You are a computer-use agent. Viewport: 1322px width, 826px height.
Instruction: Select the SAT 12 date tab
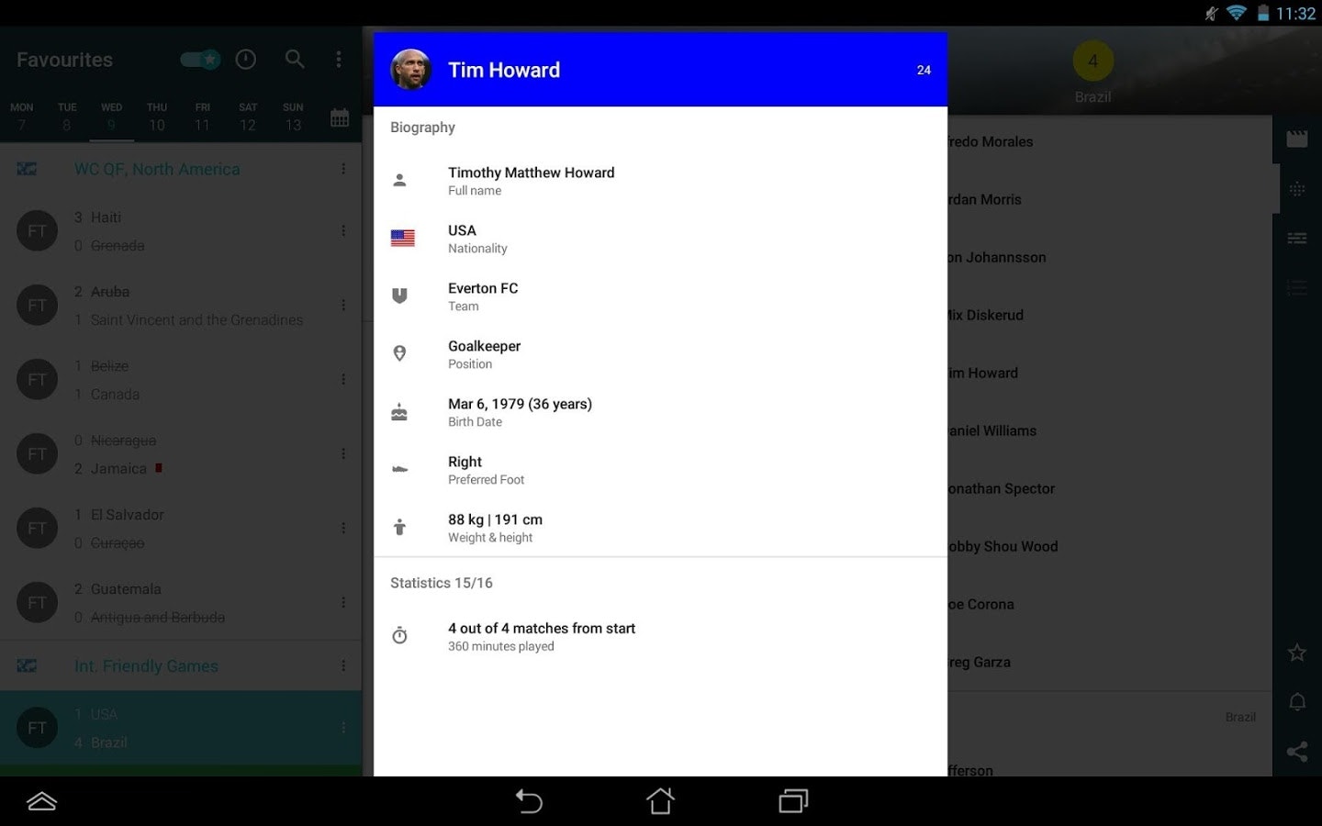(x=248, y=117)
